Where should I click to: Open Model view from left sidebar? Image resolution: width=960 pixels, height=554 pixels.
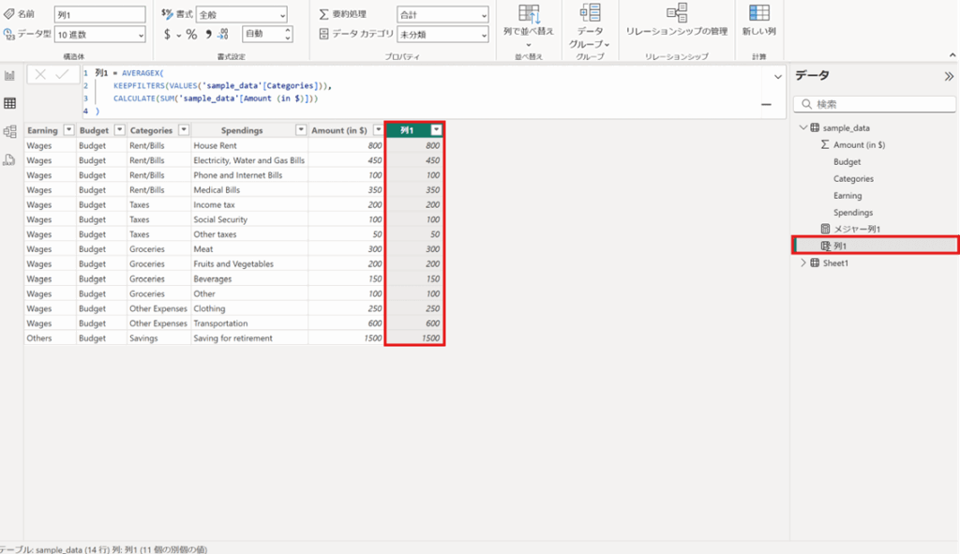(10, 131)
